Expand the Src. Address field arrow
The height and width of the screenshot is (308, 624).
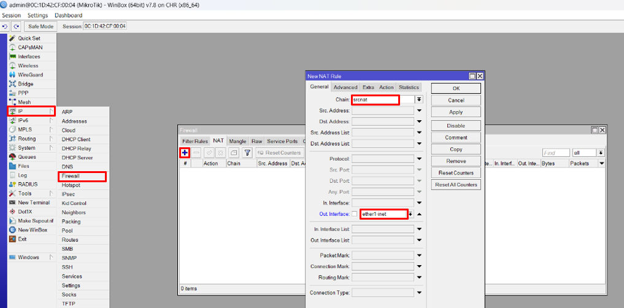420,111
